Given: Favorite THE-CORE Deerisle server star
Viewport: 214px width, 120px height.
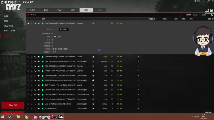Looking at the screenshot, I should point(28,66).
